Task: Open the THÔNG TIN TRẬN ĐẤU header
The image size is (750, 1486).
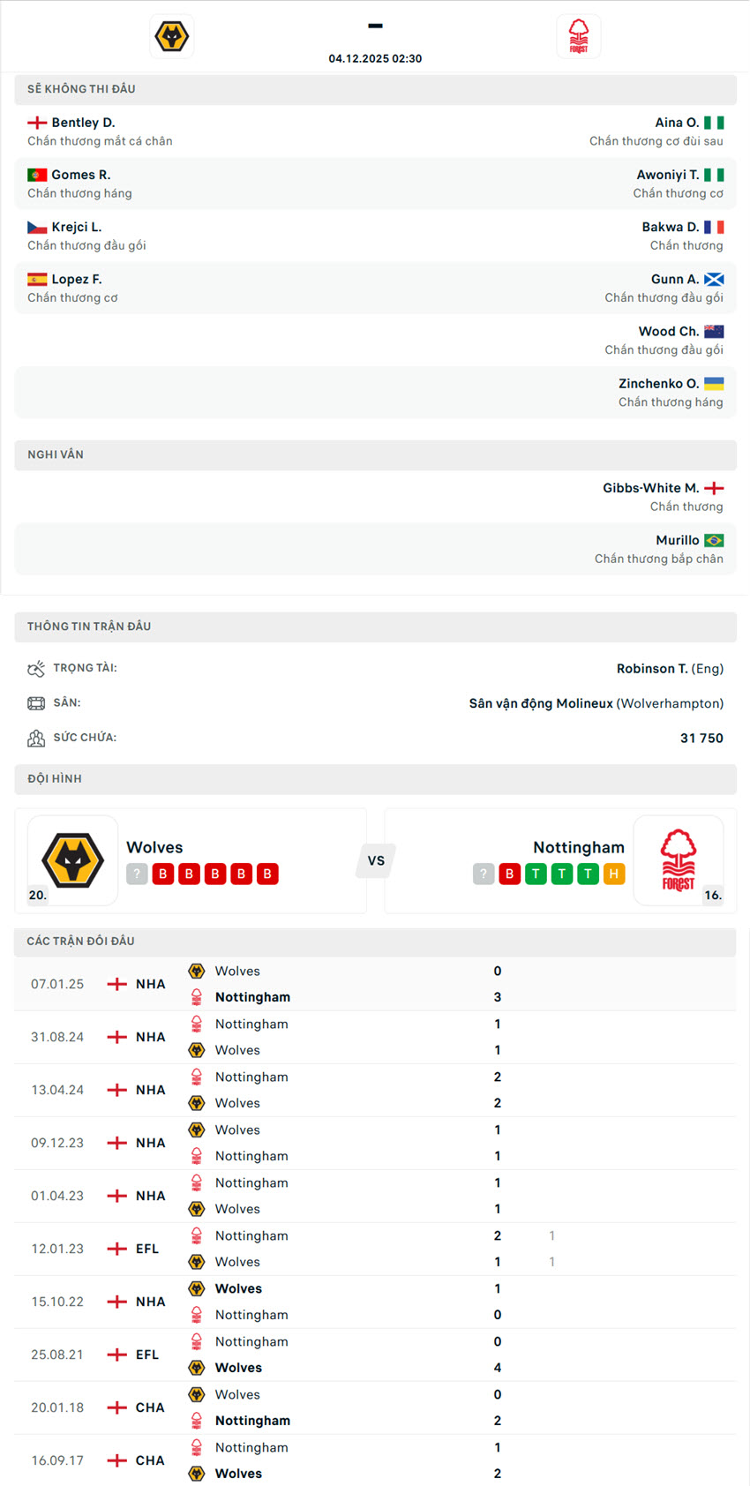Action: coord(375,627)
